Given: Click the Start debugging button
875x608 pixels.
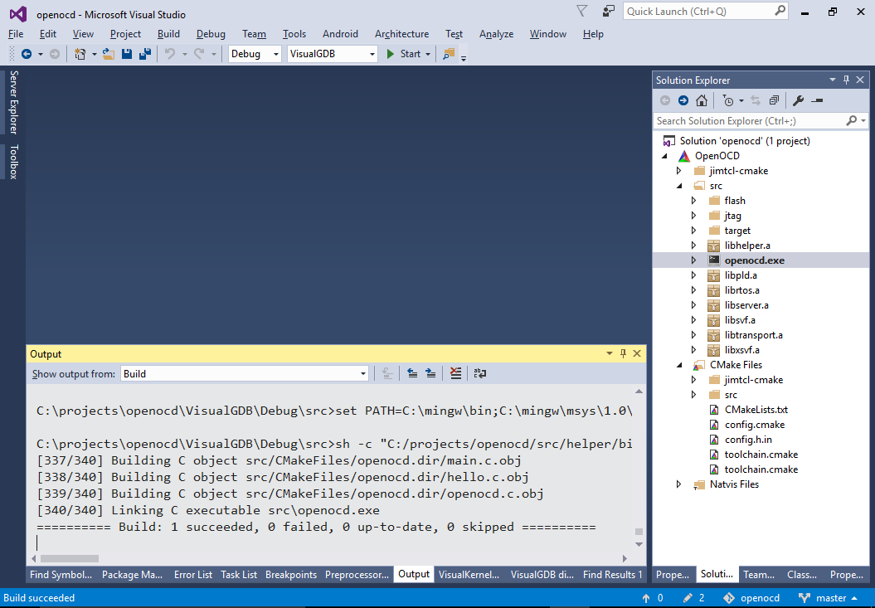Looking at the screenshot, I should 403,54.
